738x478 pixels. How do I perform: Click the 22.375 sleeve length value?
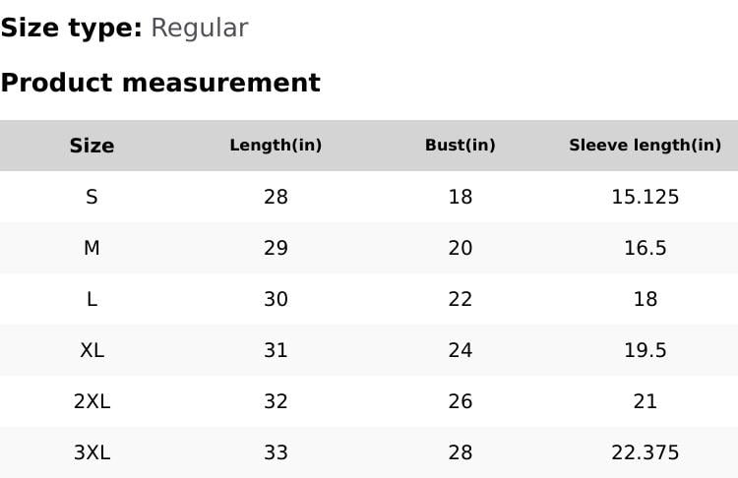(645, 452)
